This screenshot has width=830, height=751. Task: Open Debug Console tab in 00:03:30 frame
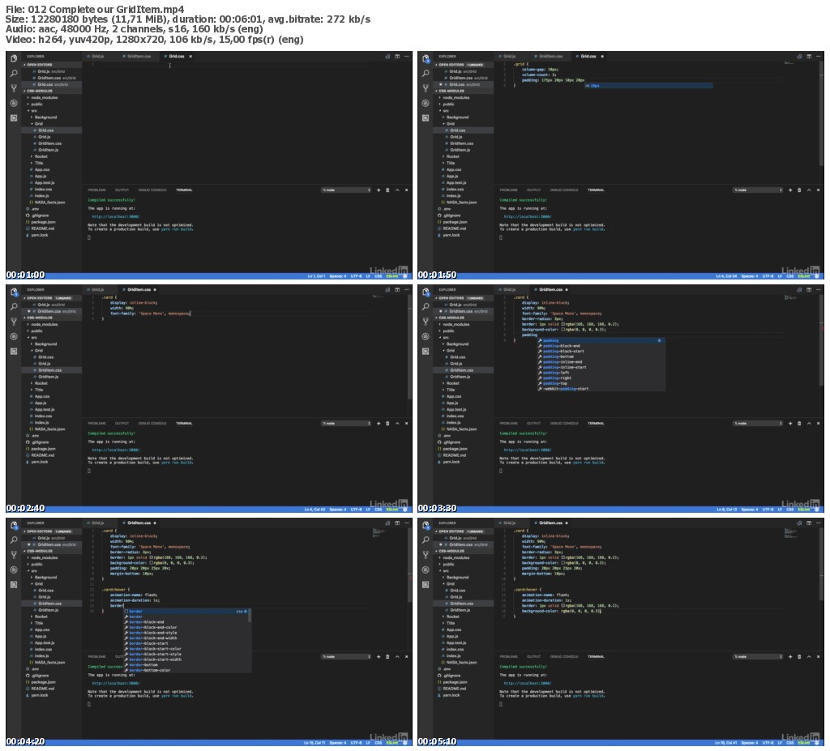(x=564, y=424)
